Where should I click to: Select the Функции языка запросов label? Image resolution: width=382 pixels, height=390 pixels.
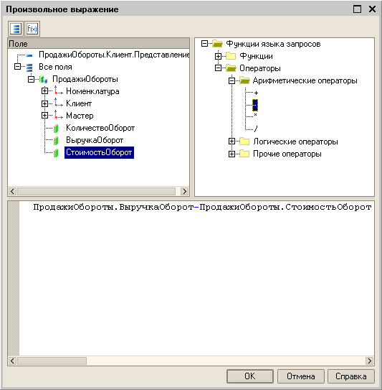[273, 44]
